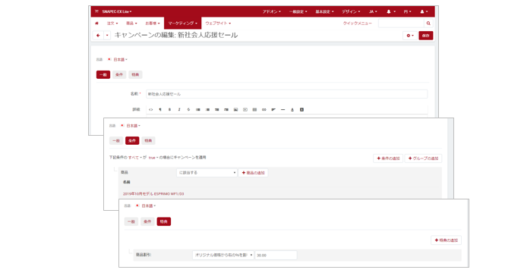Insert an ordered numbered list
The height and width of the screenshot is (273, 524).
(x=207, y=109)
